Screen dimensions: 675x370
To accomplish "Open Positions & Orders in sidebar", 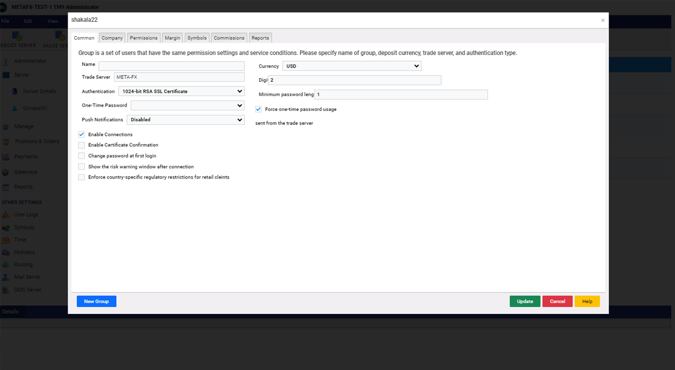I will [x=37, y=141].
